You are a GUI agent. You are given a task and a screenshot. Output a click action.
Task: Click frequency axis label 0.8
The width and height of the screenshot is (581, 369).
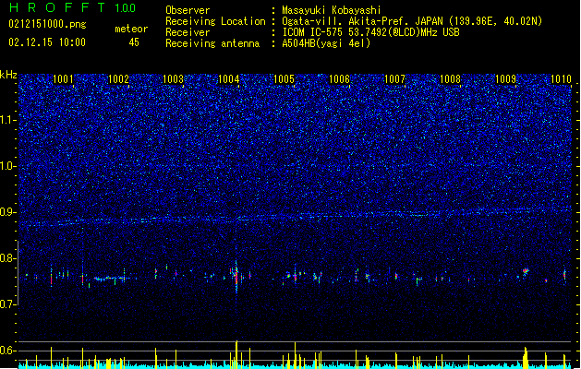[8, 258]
